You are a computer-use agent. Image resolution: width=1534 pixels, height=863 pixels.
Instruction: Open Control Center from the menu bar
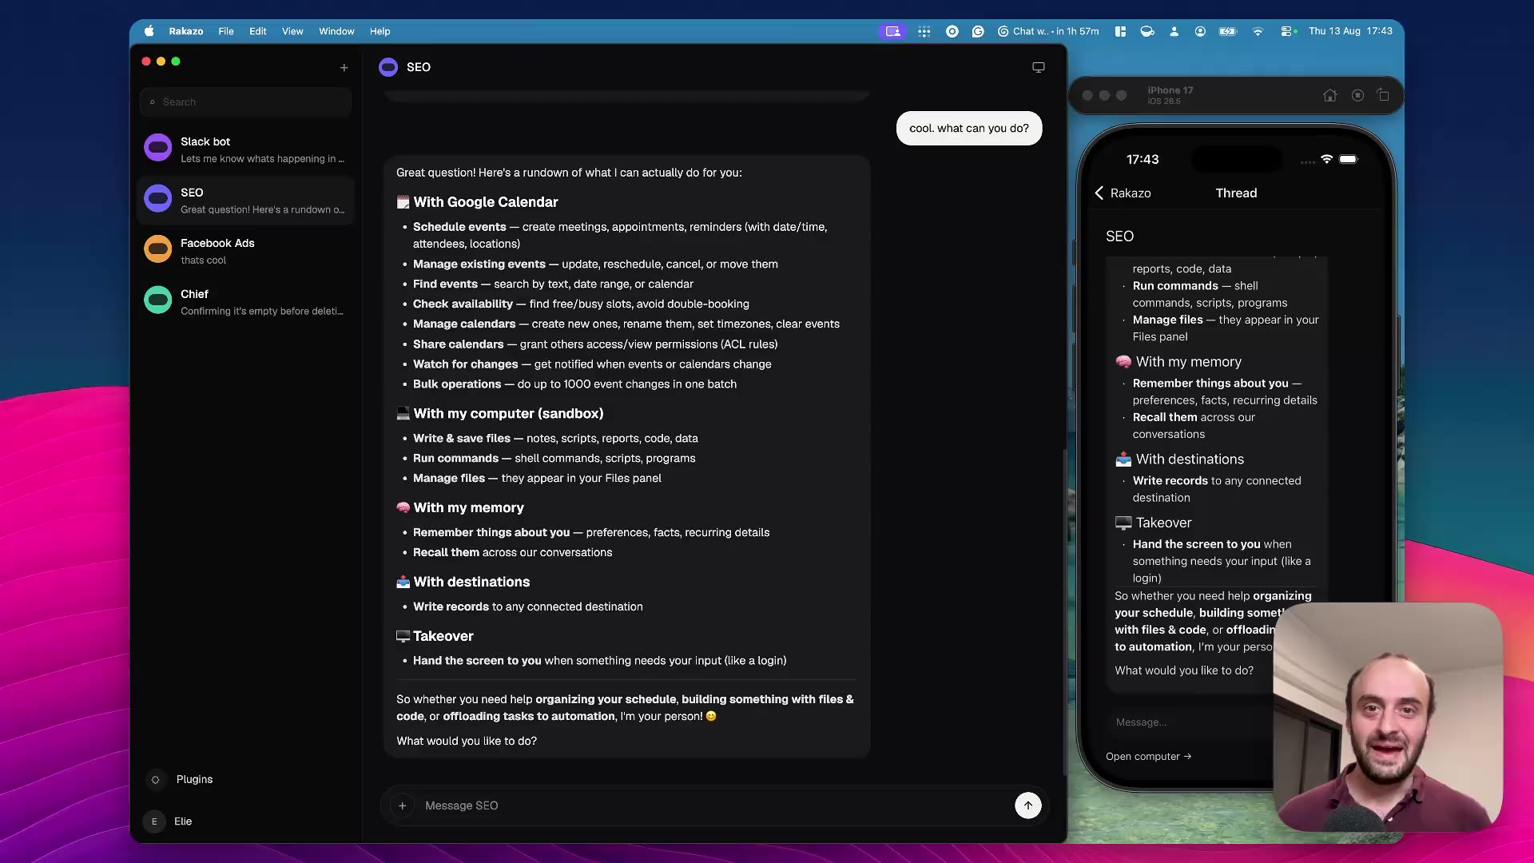coord(1288,31)
